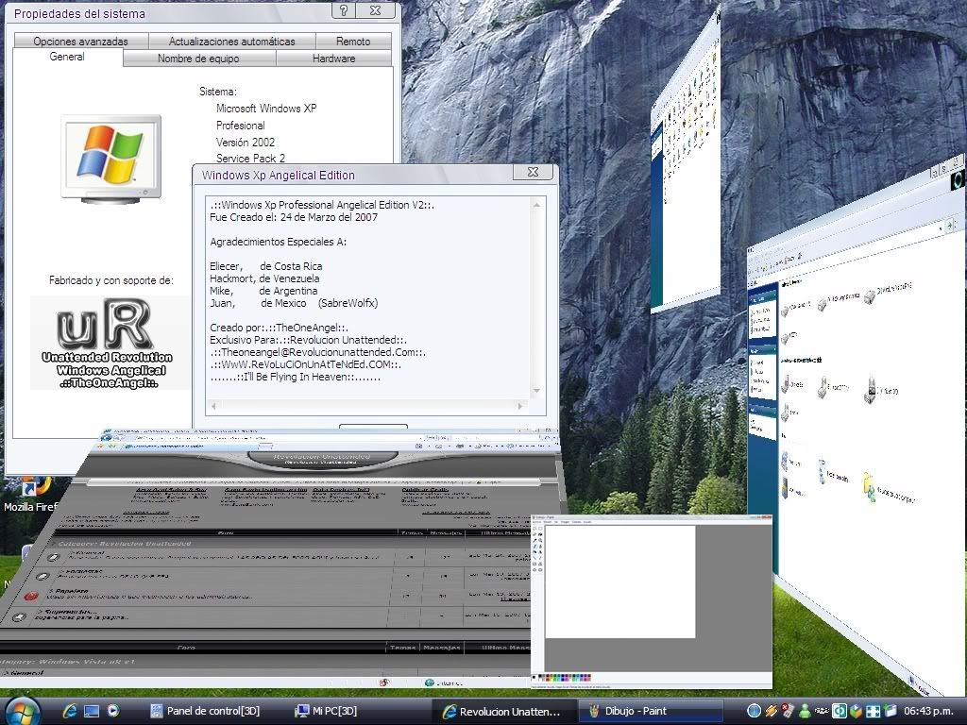The image size is (967, 725).
Task: Click the 'Exclusivo Para:.::Revolucion Unattended' line
Action: [309, 340]
